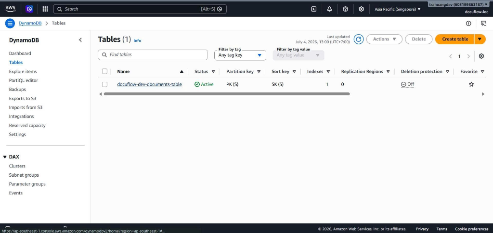Open the Asia Pacific (Singapore) region selector

[397, 9]
